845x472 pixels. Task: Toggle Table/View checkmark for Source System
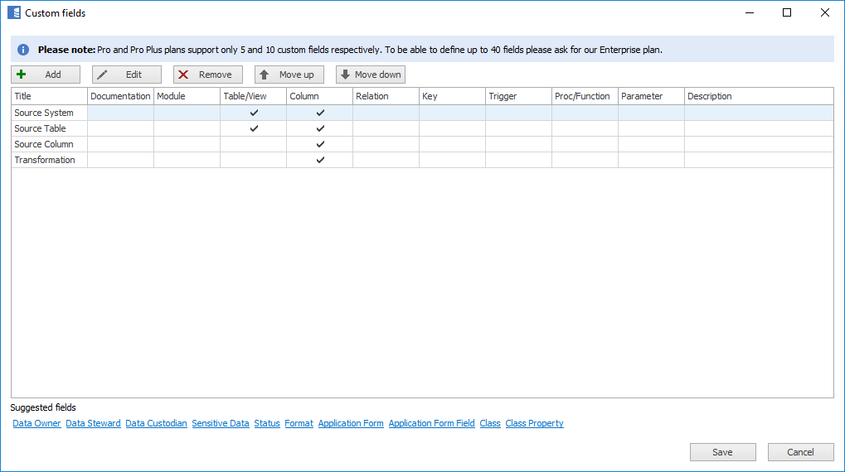254,113
